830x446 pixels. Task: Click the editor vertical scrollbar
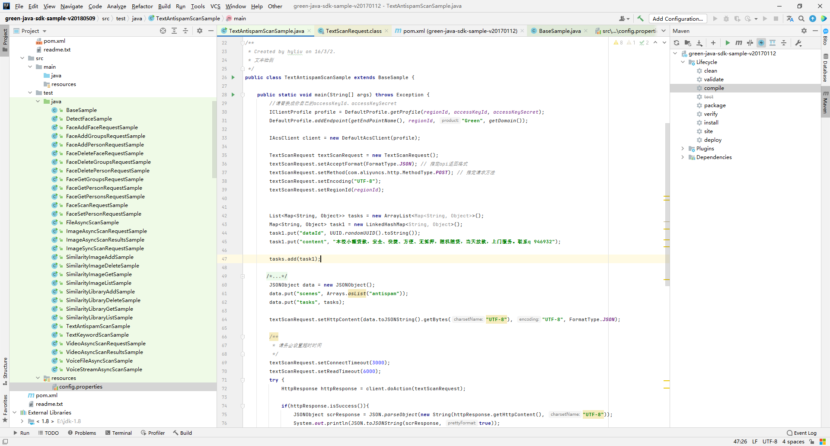(x=667, y=204)
